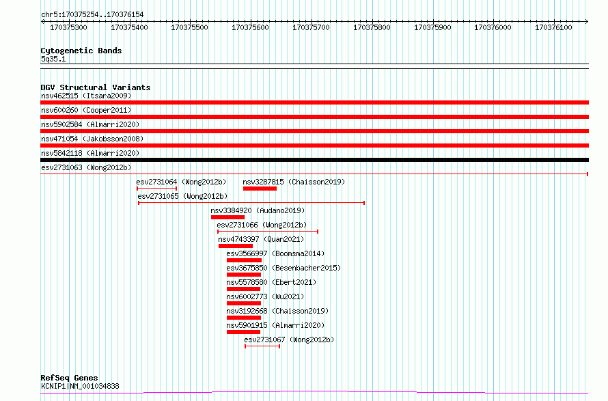Click ruler tick label 170375800
Image resolution: width=608 pixels, height=401 pixels.
[x=372, y=27]
